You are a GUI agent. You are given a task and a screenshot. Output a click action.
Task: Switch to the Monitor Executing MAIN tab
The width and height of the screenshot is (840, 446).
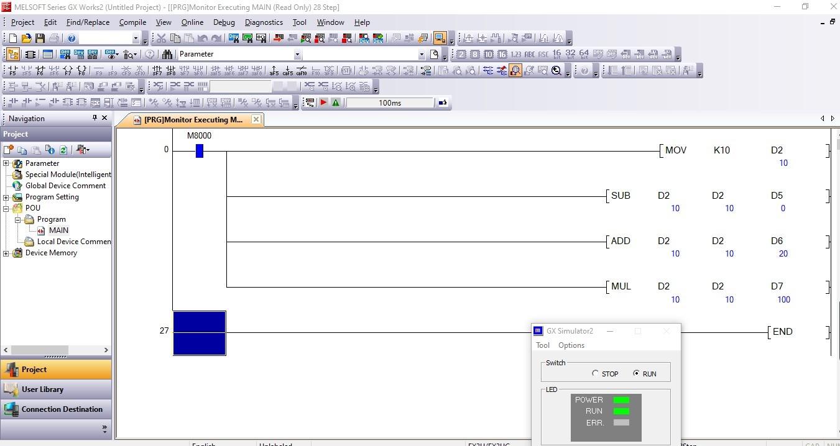coord(193,119)
